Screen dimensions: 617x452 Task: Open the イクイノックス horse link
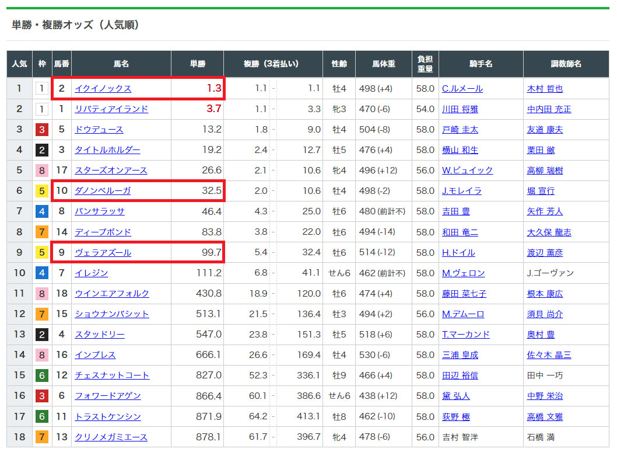[x=103, y=89]
